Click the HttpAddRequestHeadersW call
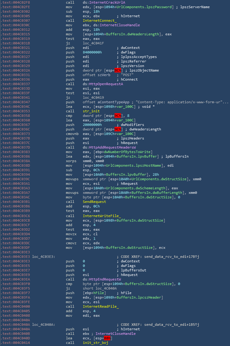This screenshot has height=346, width=230. click(x=105, y=147)
